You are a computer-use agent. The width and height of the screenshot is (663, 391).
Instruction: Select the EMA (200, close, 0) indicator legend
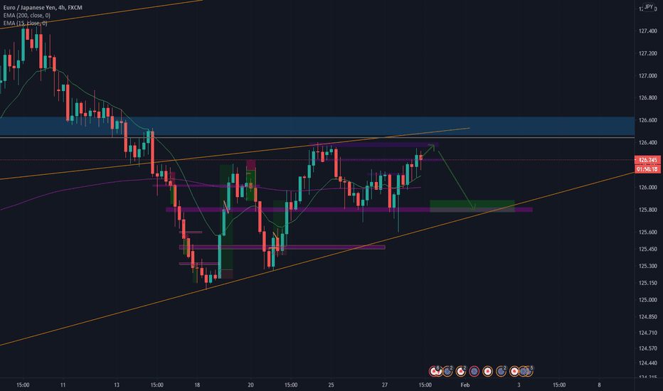pos(26,15)
